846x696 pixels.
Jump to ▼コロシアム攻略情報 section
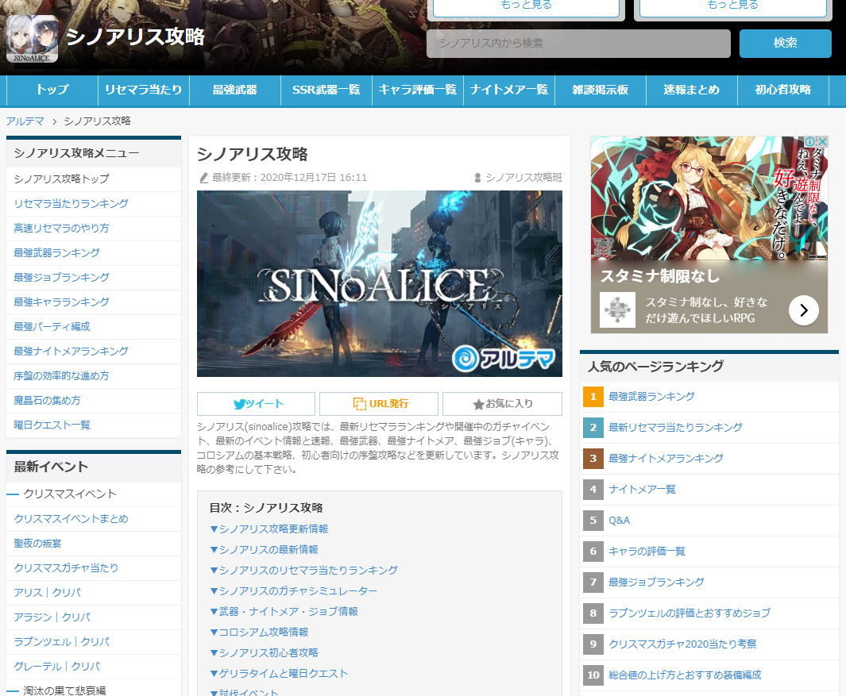point(259,633)
